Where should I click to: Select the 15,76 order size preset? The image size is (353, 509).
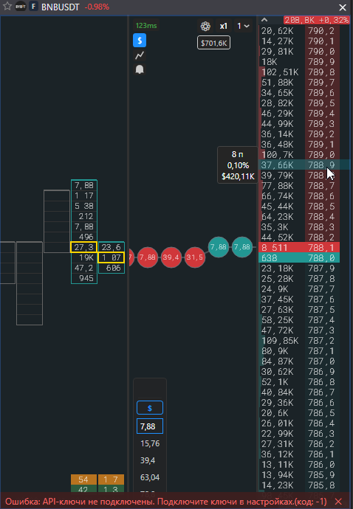pyautogui.click(x=150, y=443)
